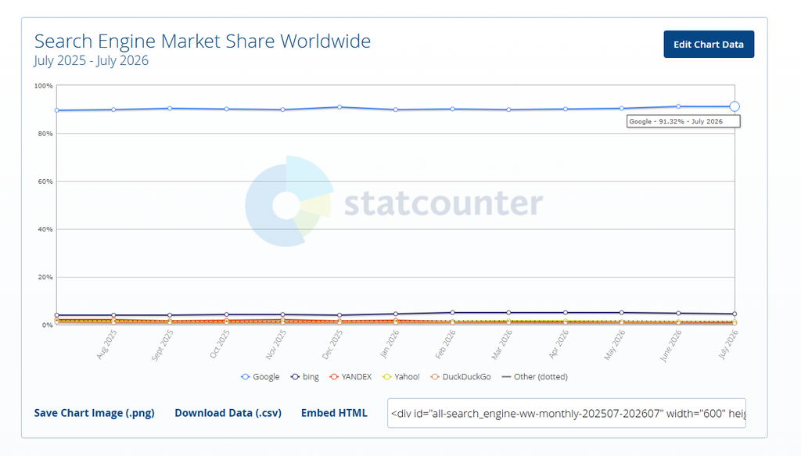Click the embed HTML code field

[x=566, y=413]
